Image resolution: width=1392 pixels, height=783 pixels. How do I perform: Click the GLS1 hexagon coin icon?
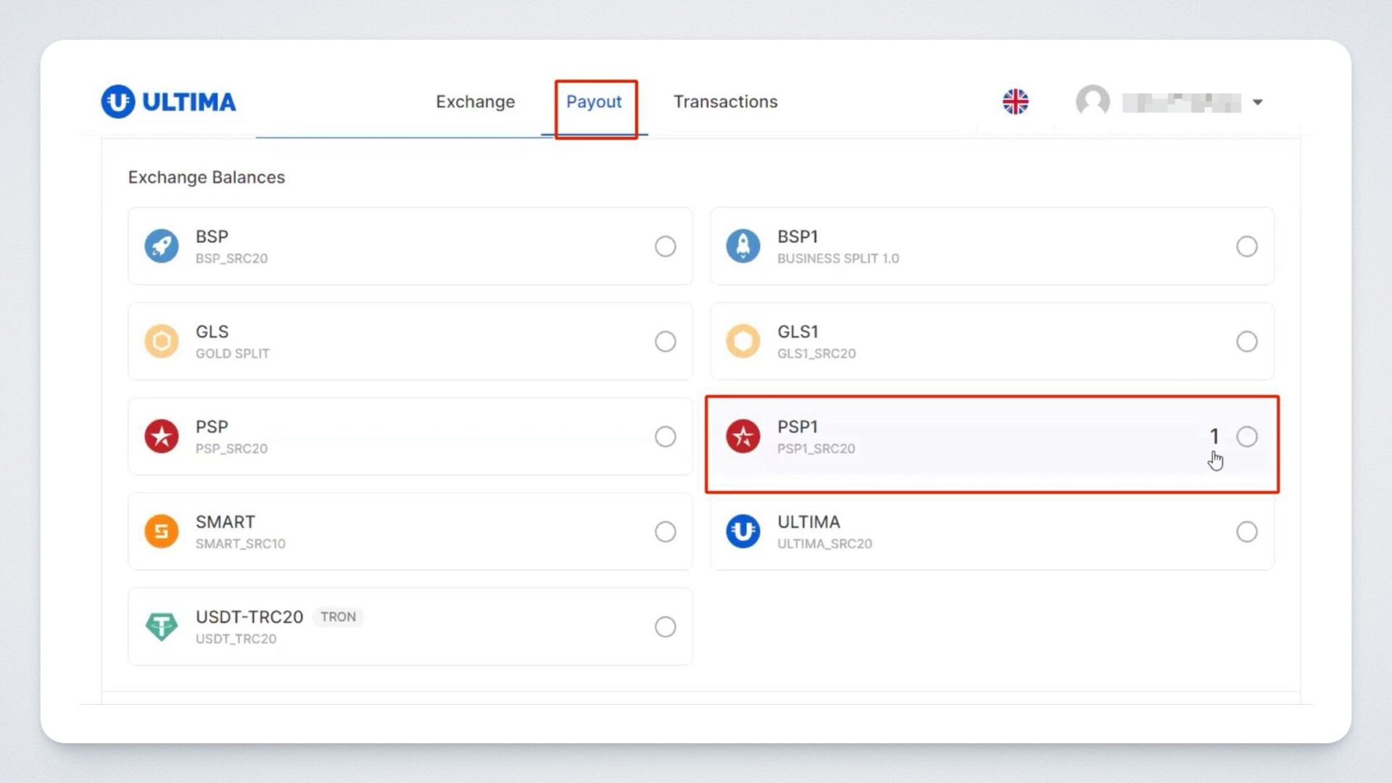click(743, 341)
